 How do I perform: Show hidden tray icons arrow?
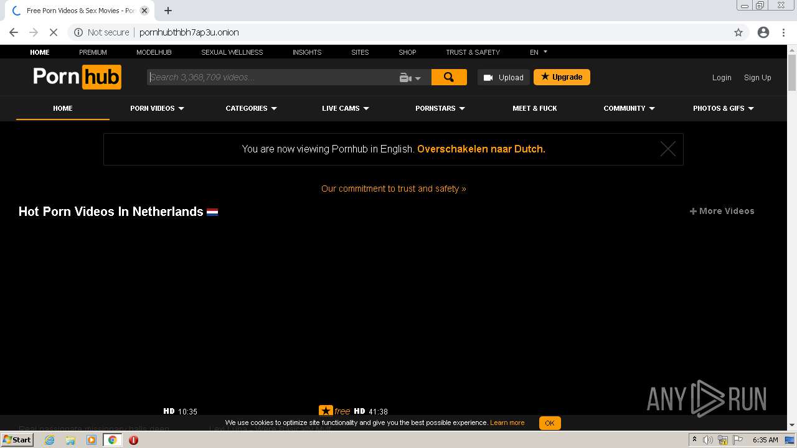point(694,440)
